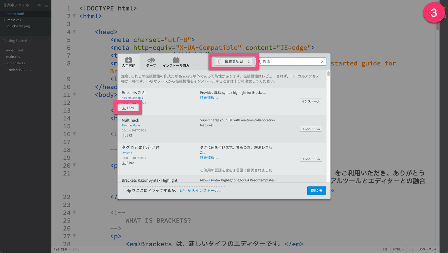Open author link jzmstrjp

click(127, 153)
